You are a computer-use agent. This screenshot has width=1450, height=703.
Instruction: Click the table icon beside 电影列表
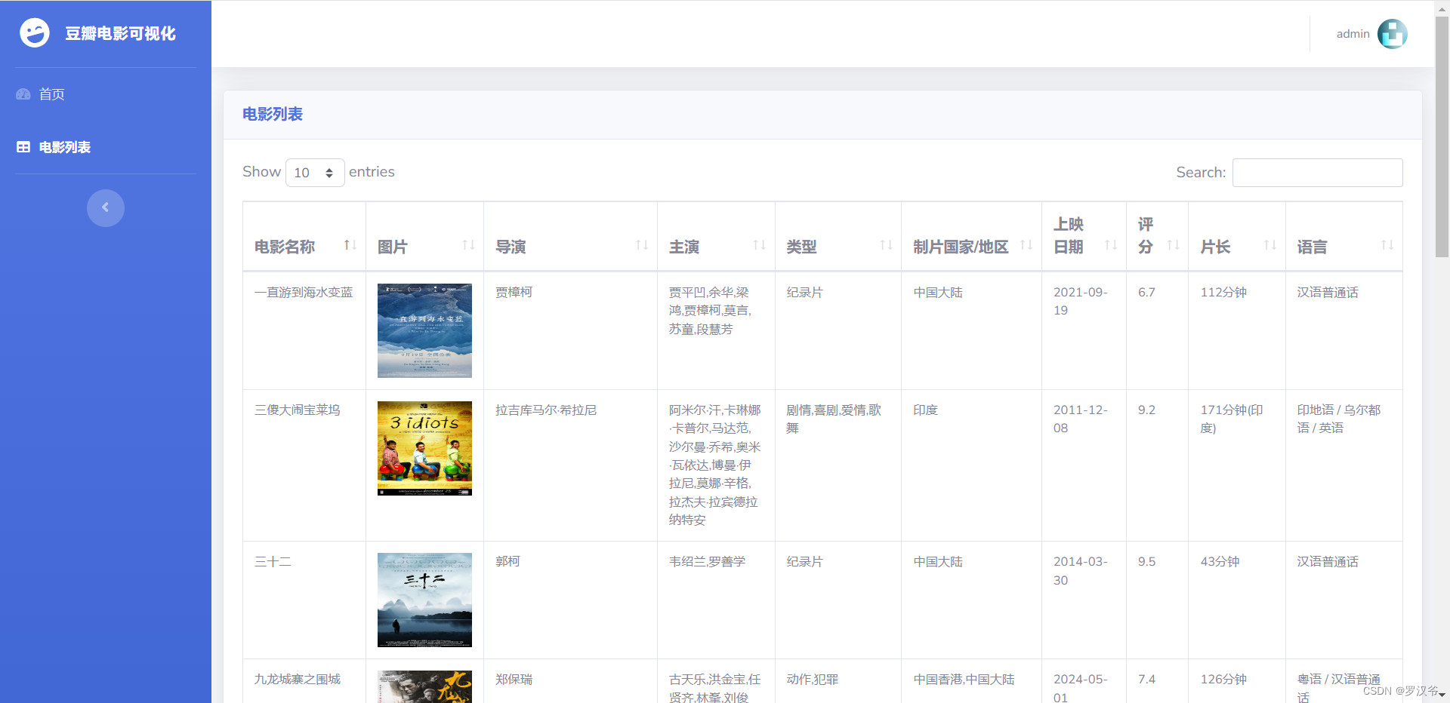click(x=23, y=147)
